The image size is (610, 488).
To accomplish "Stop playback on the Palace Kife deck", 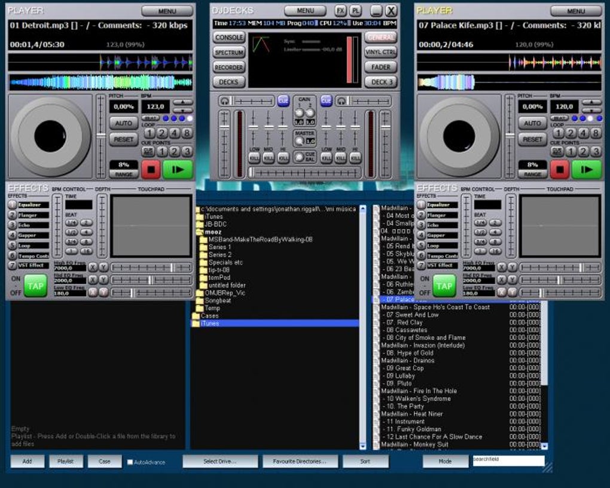I will tap(559, 170).
